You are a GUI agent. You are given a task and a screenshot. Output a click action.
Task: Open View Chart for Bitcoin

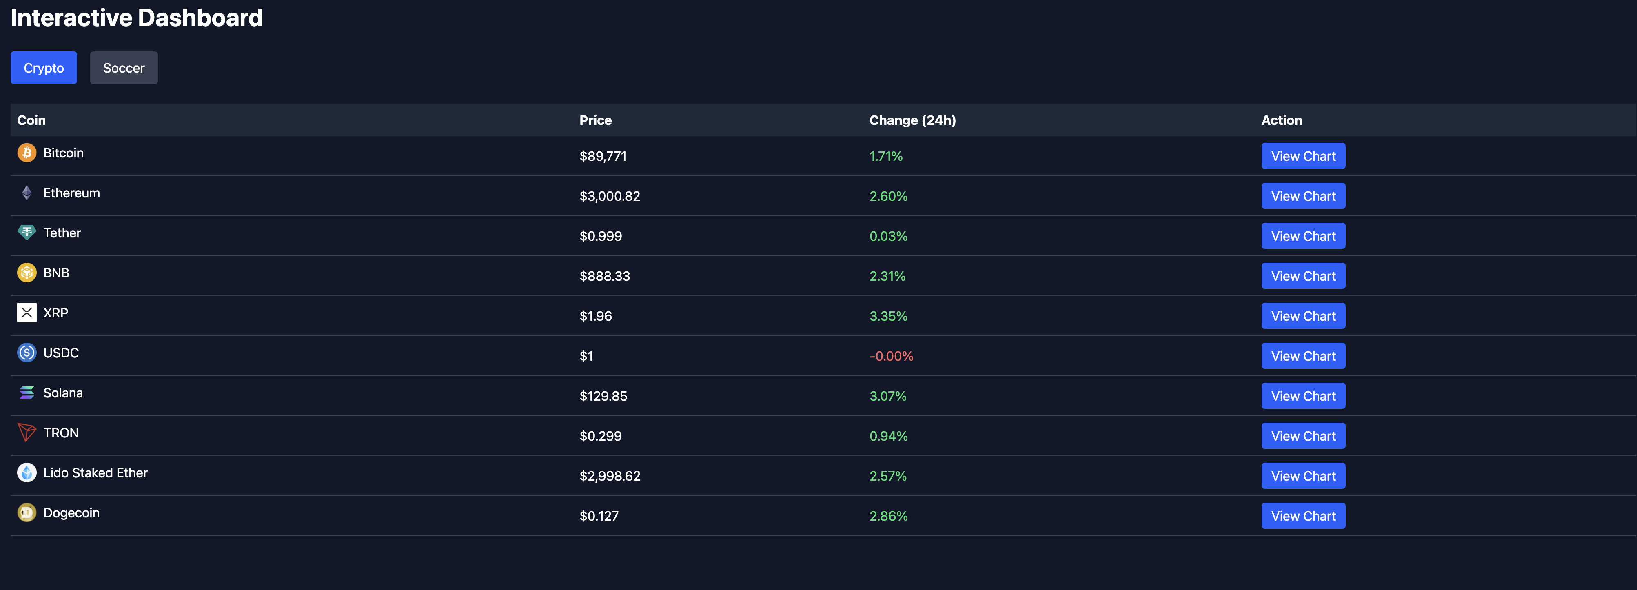pos(1303,156)
